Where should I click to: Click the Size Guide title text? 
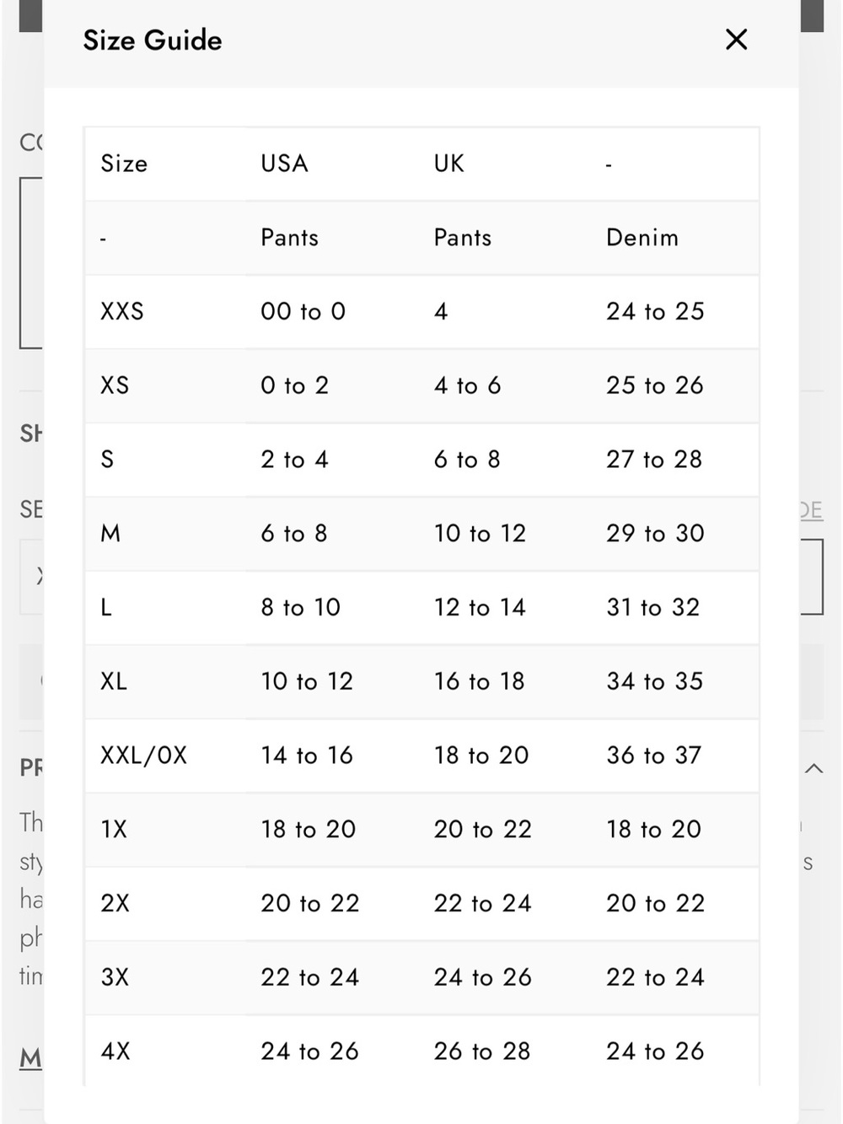153,40
